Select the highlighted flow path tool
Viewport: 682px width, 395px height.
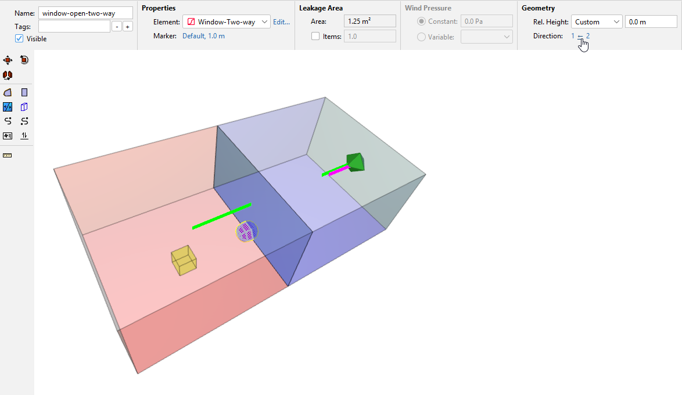coord(8,107)
